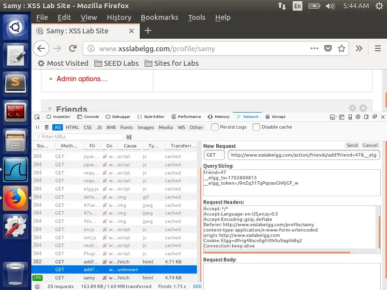Open performance analysis icon in status bar
The width and height of the screenshot is (387, 290).
(38, 286)
